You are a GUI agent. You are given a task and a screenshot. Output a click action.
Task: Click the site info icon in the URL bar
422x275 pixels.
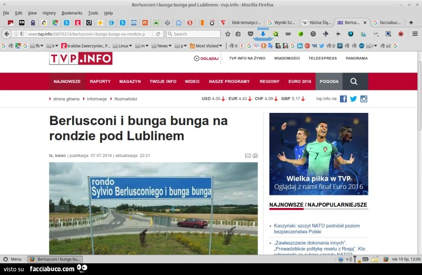[16, 34]
